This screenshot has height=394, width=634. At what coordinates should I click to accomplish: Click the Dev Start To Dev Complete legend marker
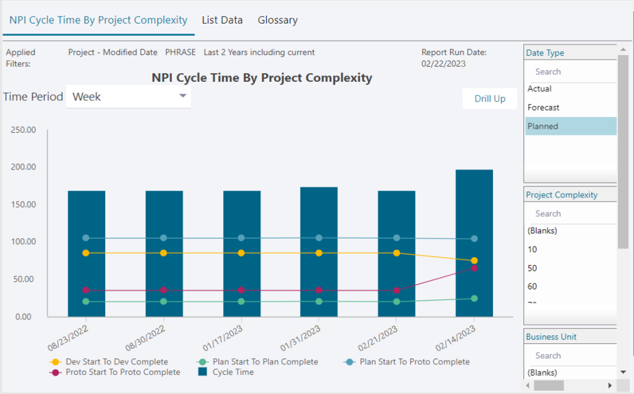pyautogui.click(x=55, y=362)
